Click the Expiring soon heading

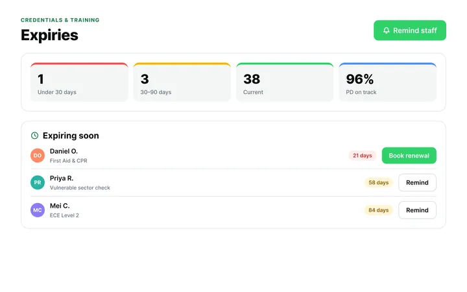click(71, 136)
